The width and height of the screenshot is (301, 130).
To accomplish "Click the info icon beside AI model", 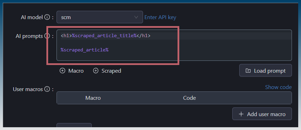I will [47, 17].
